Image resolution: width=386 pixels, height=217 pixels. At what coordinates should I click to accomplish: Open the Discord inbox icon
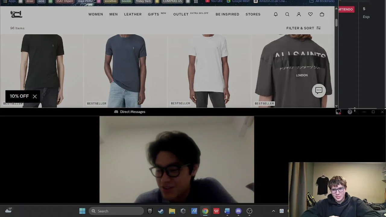[x=338, y=112]
